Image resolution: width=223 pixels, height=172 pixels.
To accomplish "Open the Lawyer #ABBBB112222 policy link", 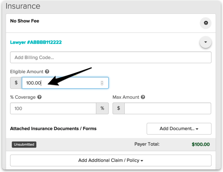I will pos(36,42).
